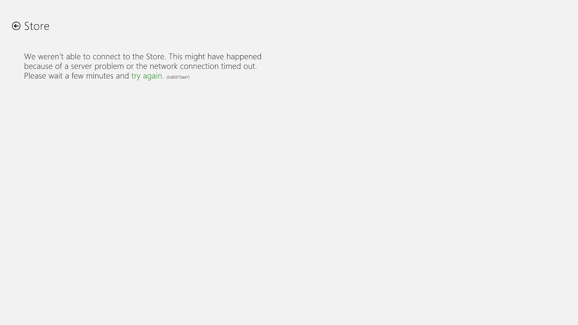Click the word 'We' starting the error message

[x=29, y=56]
